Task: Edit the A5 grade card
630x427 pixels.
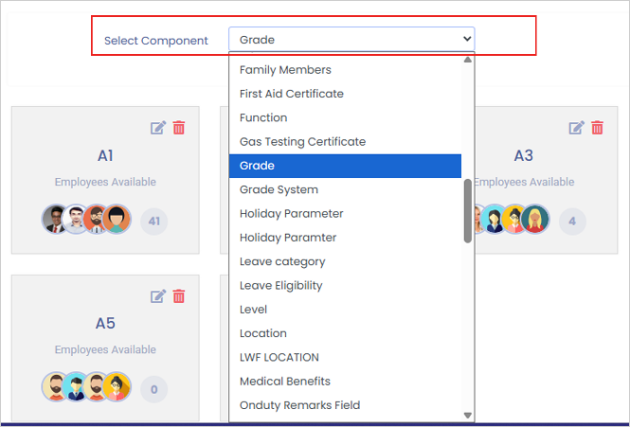Action: pyautogui.click(x=158, y=296)
